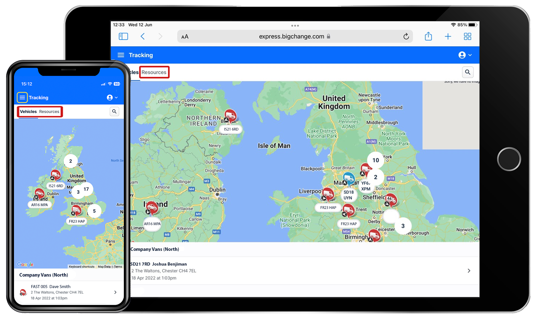Open the hamburger menu on the phone
Image resolution: width=537 pixels, height=325 pixels.
pyautogui.click(x=22, y=97)
